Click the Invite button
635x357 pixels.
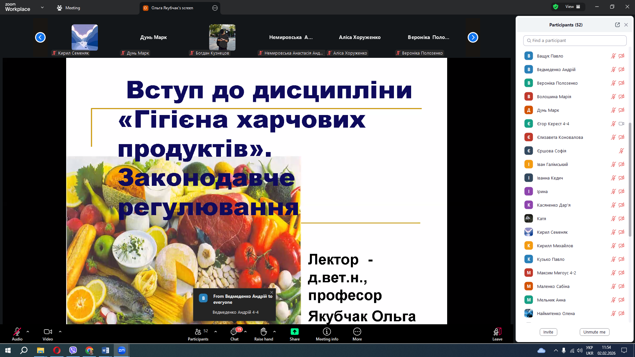coord(548,332)
